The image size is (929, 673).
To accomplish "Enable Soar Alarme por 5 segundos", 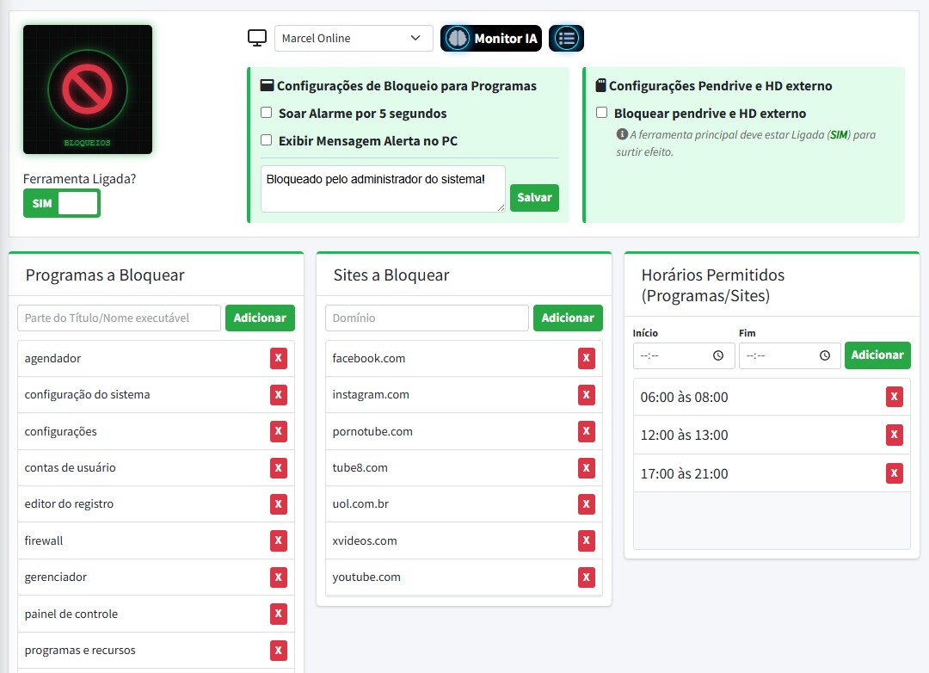I will [x=267, y=113].
